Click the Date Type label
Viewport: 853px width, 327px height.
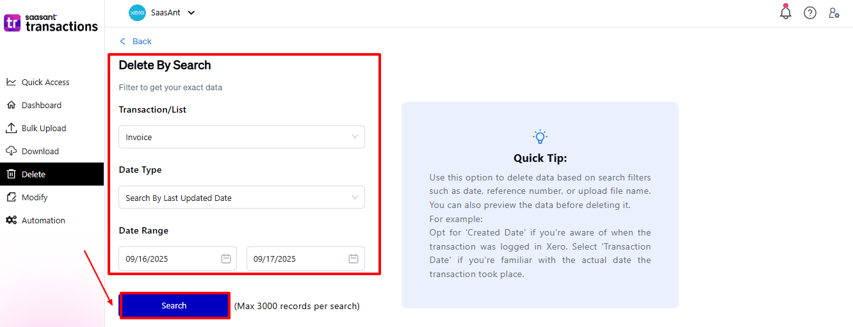(140, 170)
